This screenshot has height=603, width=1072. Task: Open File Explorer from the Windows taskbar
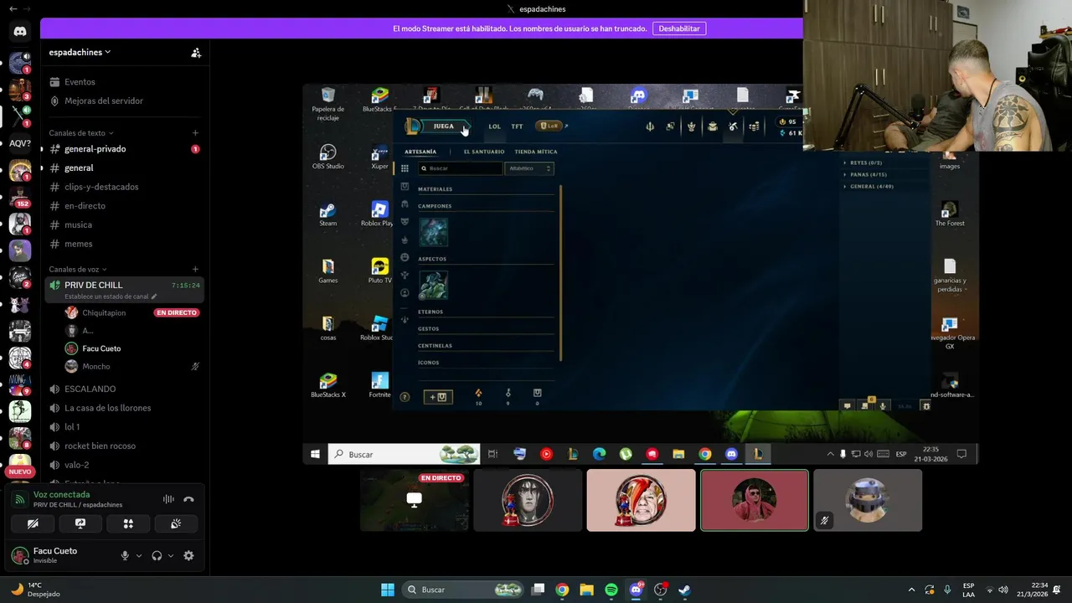pos(586,590)
